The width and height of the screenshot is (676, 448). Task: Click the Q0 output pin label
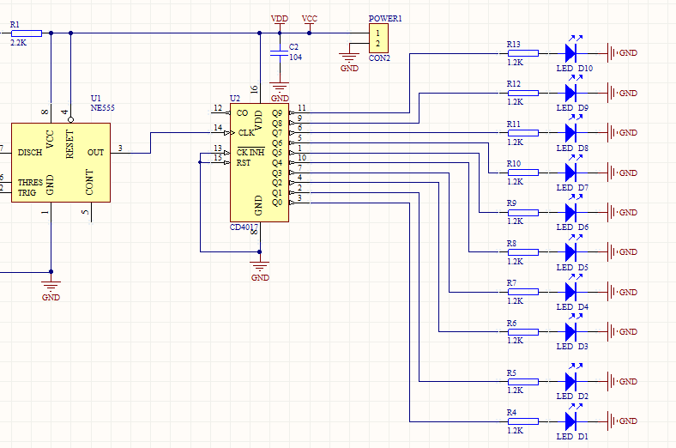point(277,203)
